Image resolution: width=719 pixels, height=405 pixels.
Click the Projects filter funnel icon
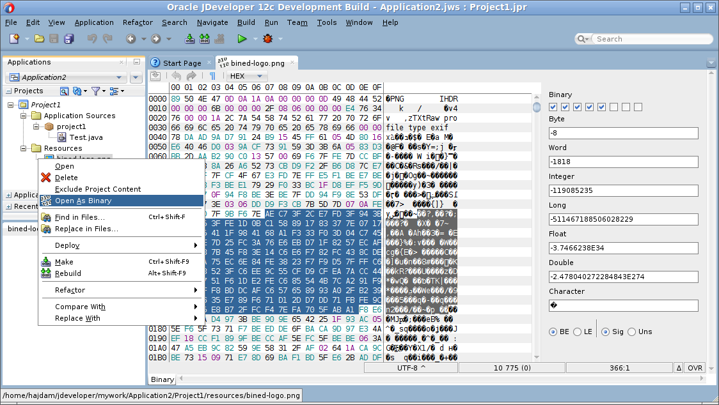click(x=95, y=91)
